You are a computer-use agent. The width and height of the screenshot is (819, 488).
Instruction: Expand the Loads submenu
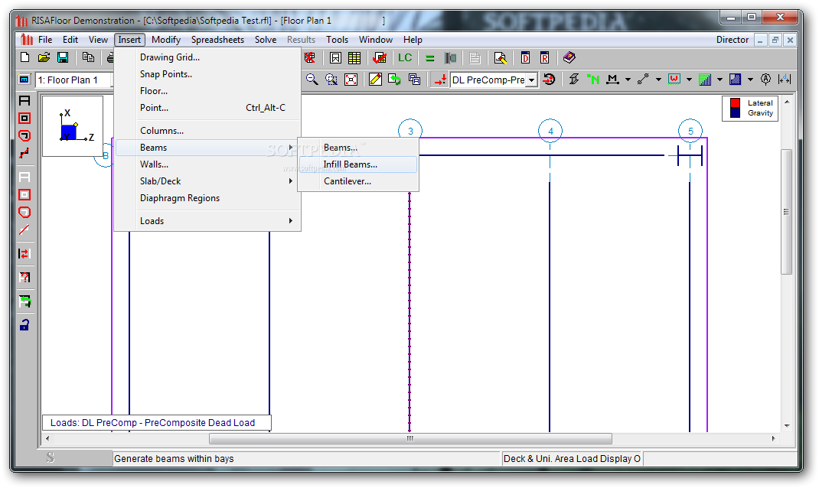(x=207, y=221)
